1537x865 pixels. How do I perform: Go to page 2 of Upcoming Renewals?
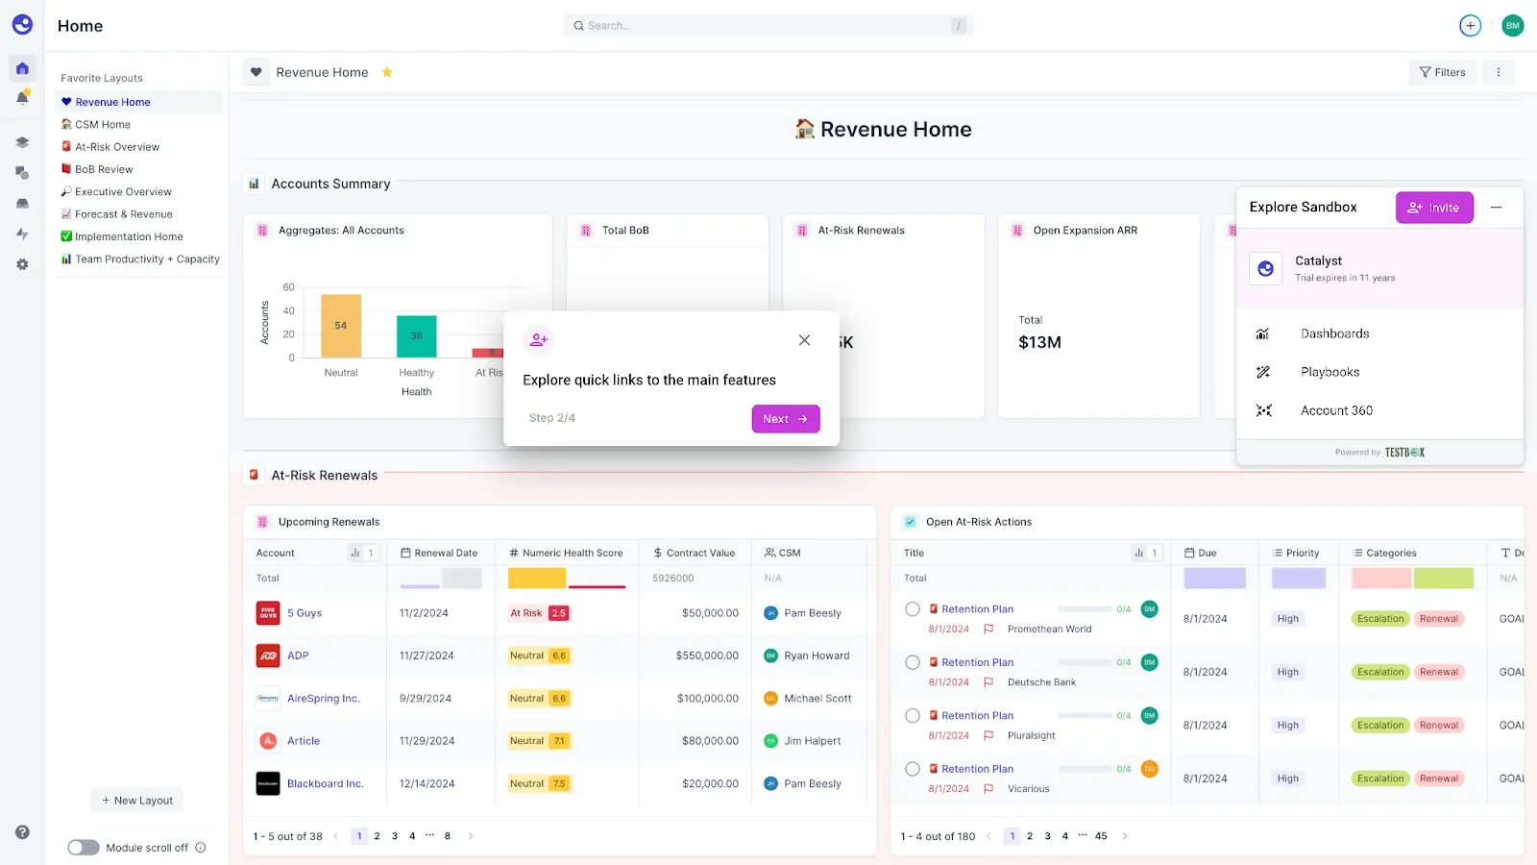(x=377, y=836)
